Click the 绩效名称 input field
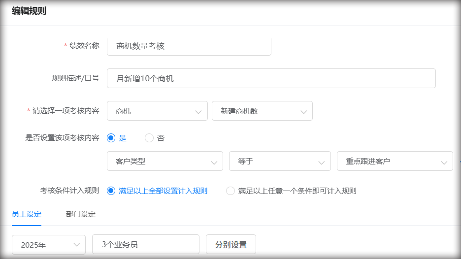 pos(189,46)
